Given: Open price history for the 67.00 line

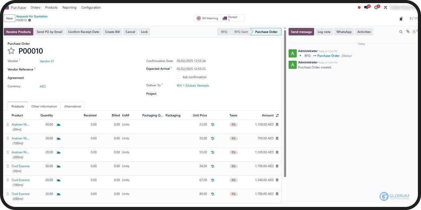Looking at the screenshot, I should [213, 180].
